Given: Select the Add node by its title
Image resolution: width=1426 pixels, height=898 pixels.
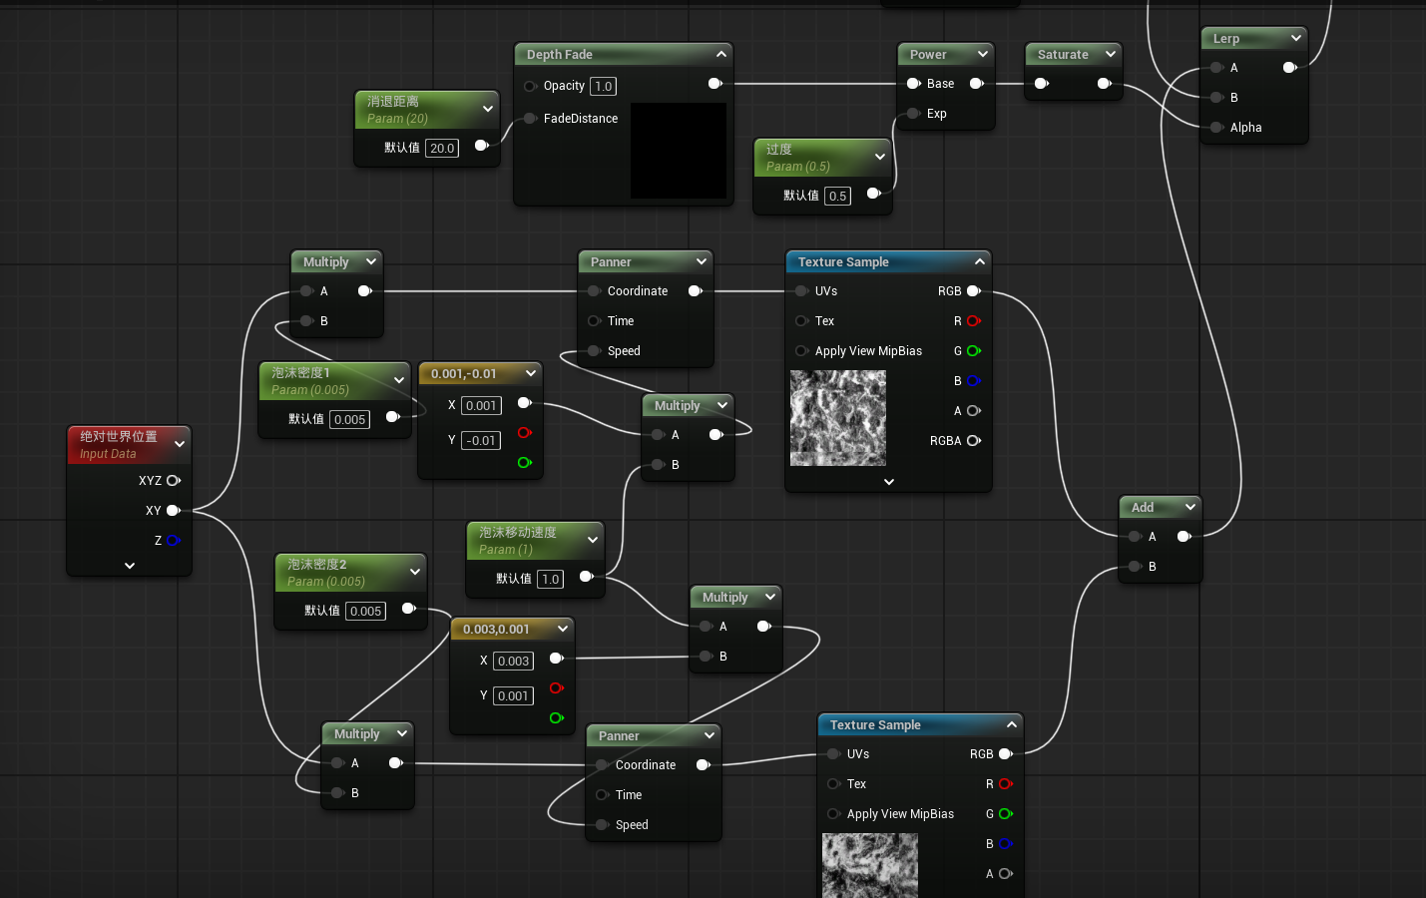Looking at the screenshot, I should [x=1143, y=508].
